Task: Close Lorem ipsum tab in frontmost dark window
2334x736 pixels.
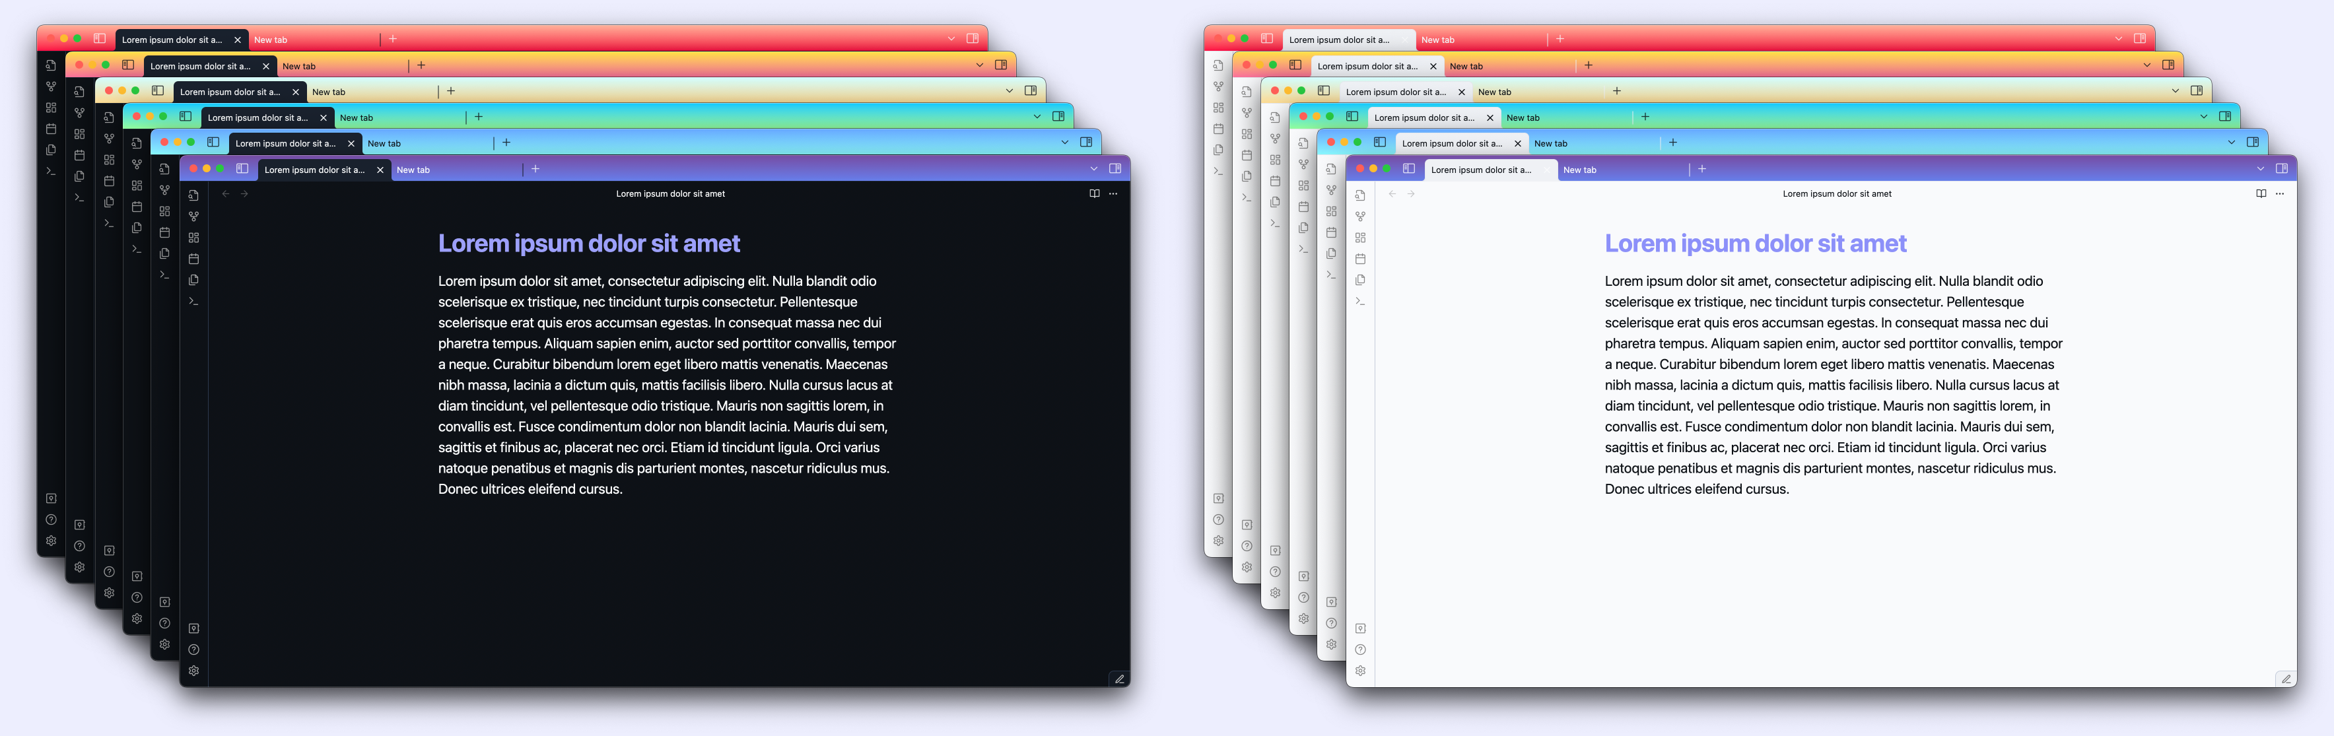Action: point(380,170)
